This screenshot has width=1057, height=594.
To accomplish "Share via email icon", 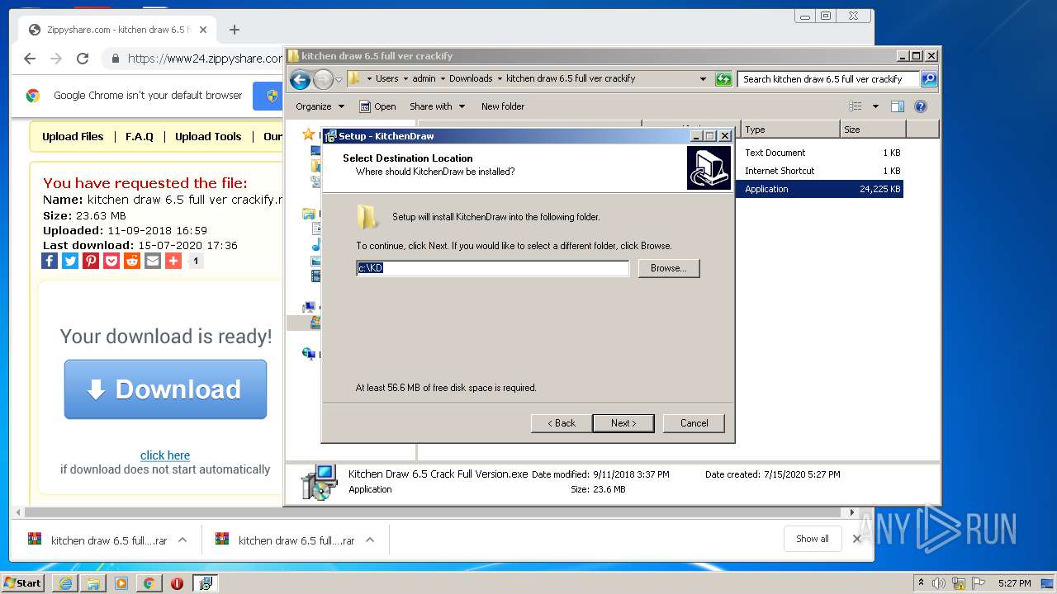I will 153,261.
